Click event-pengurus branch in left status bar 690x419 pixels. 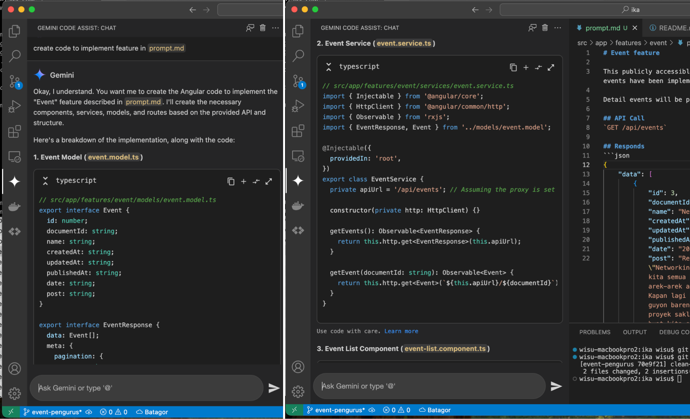click(53, 412)
